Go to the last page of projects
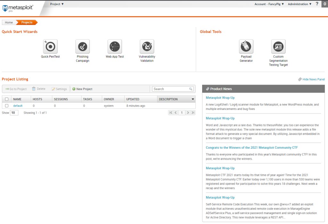 click(193, 112)
